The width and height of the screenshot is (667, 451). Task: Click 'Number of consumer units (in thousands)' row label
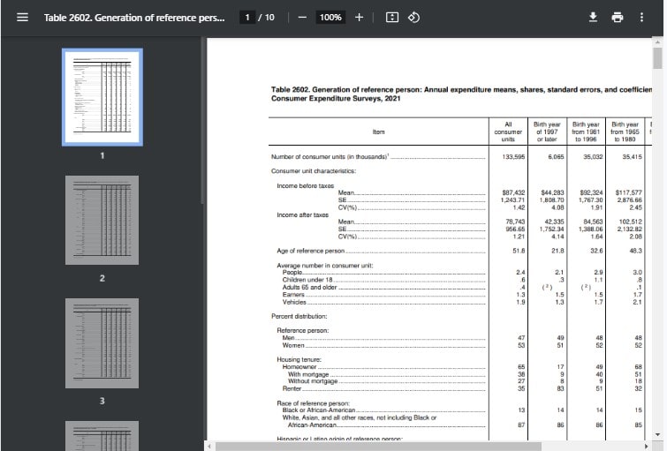[330, 157]
